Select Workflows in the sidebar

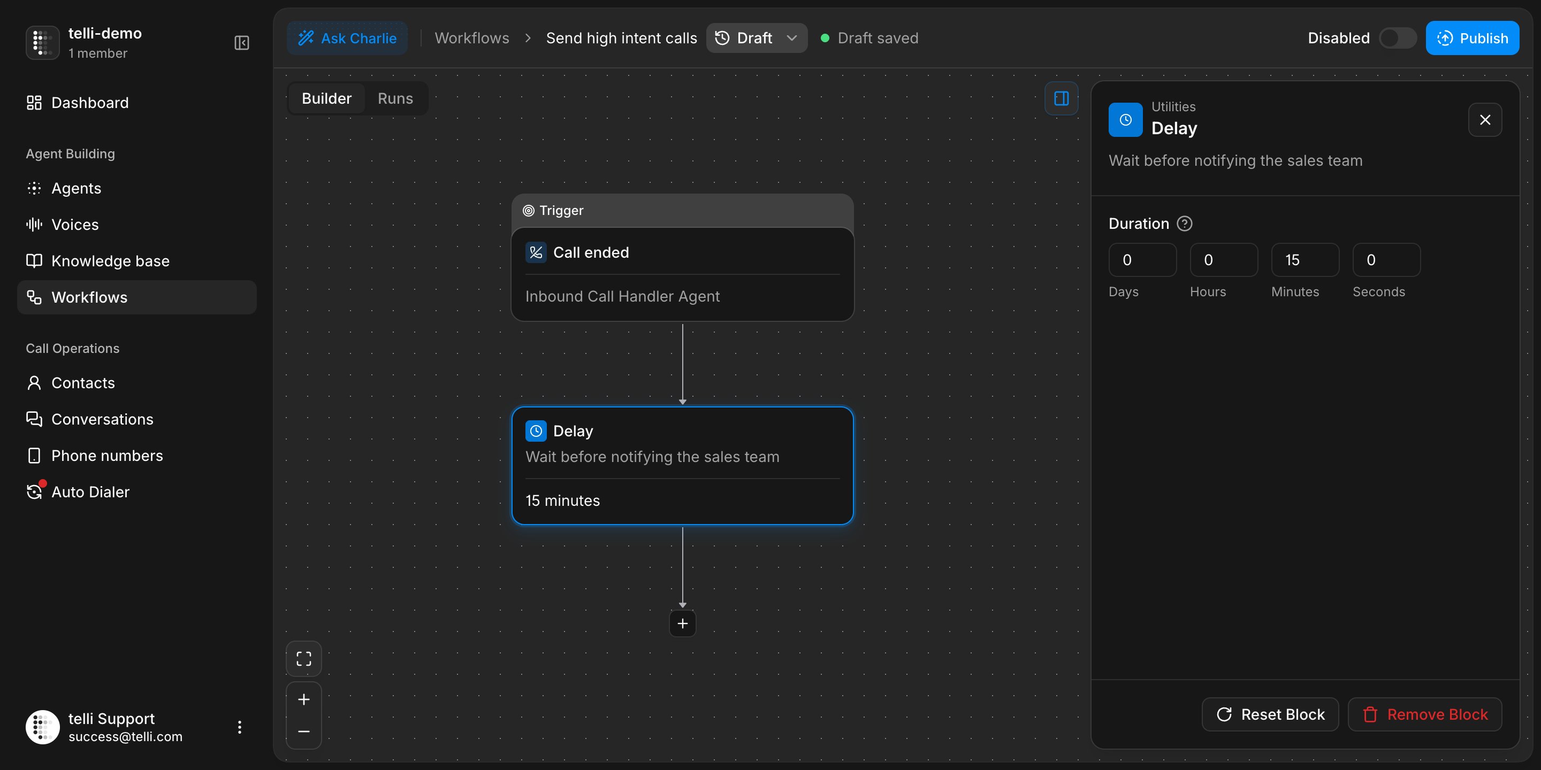(x=136, y=297)
